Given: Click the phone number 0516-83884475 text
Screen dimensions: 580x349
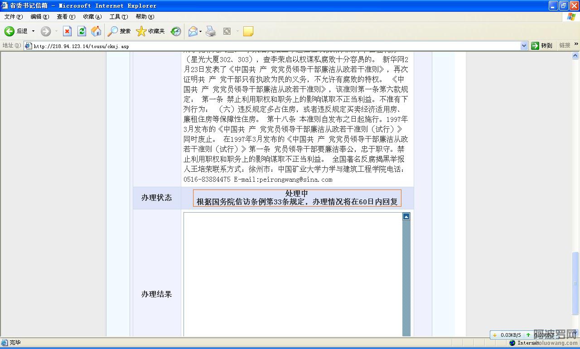Looking at the screenshot, I should (207, 179).
